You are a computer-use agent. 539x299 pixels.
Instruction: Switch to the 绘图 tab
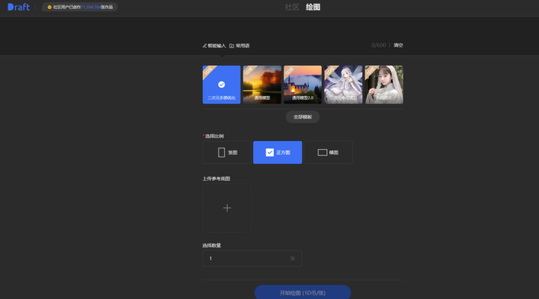click(313, 7)
